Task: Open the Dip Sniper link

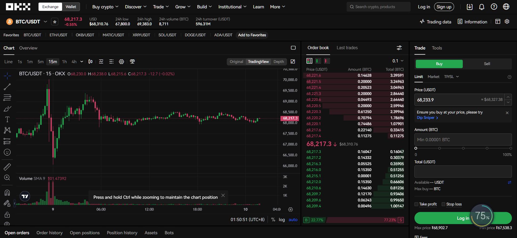Action: coord(427,118)
